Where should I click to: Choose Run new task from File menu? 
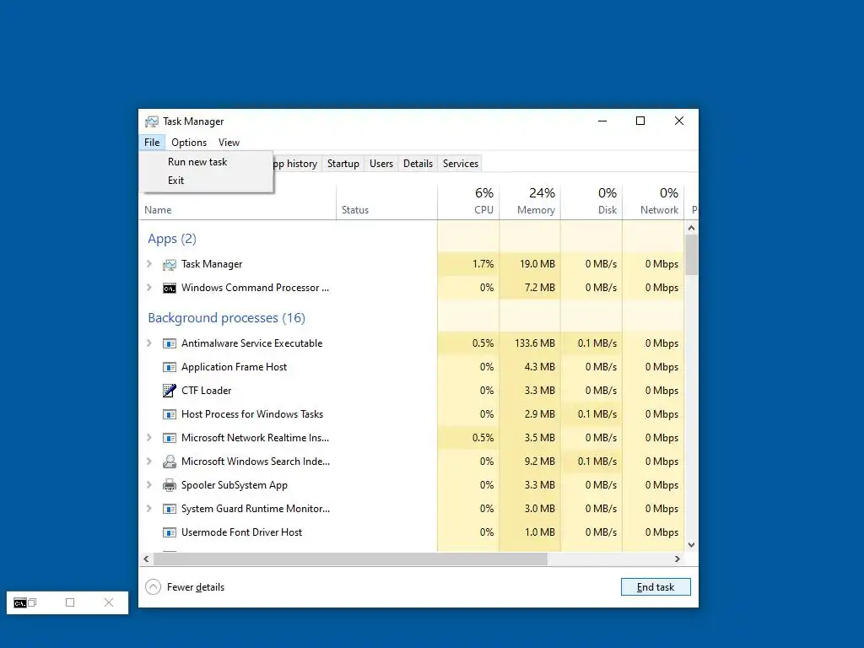coord(206,162)
